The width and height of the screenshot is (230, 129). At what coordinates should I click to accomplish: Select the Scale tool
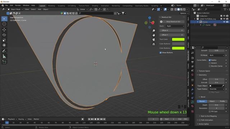[4, 40]
